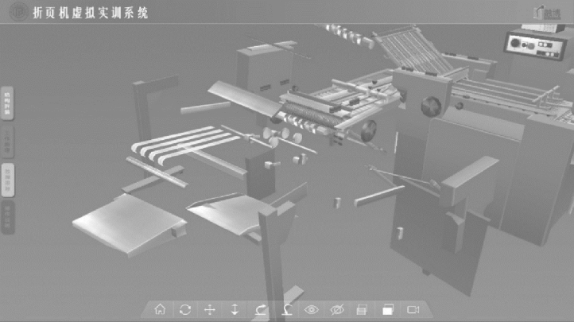Hide parts using the crossed-out eye icon
The image size is (574, 322).
click(337, 310)
